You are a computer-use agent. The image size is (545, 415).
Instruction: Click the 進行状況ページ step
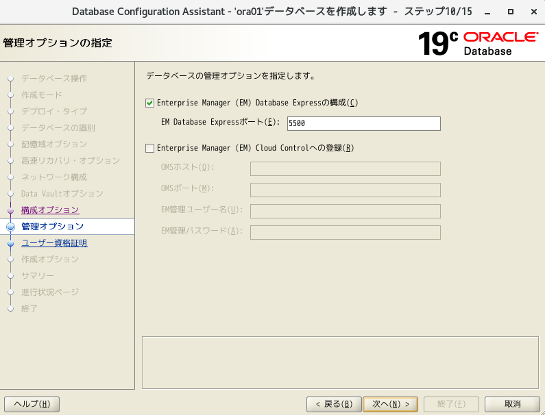coord(50,292)
